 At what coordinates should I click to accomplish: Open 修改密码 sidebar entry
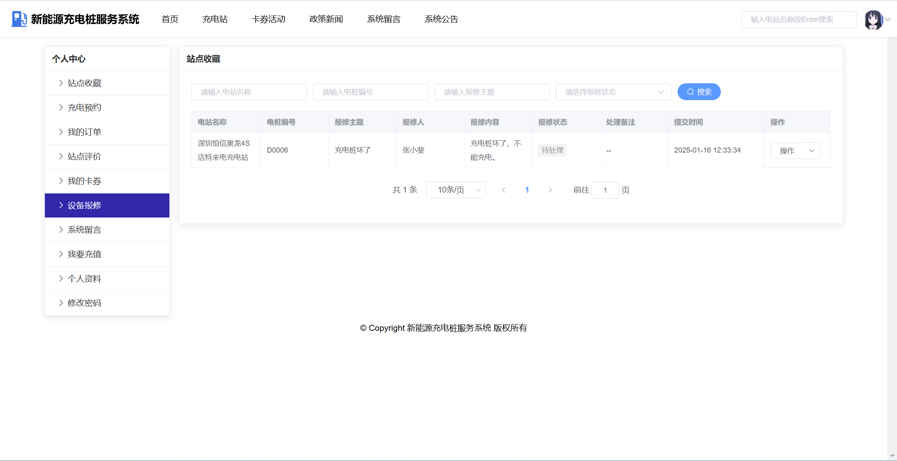click(84, 303)
